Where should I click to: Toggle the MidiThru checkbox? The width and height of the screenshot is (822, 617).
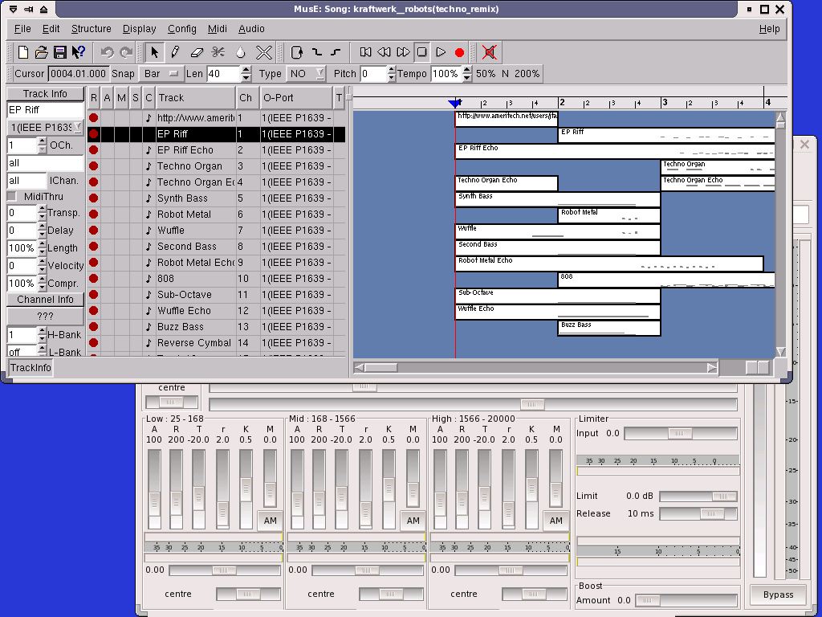(12, 197)
